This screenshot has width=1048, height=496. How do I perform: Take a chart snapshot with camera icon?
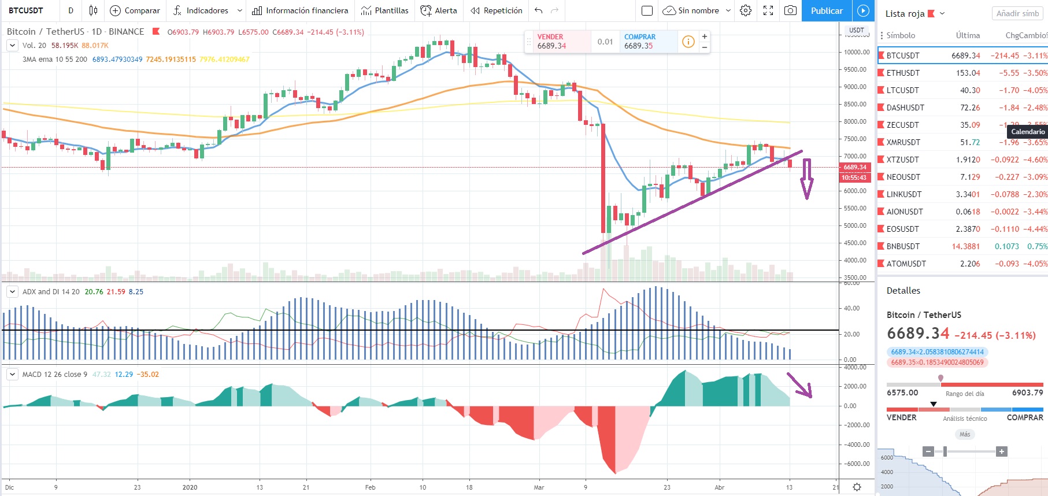click(790, 10)
